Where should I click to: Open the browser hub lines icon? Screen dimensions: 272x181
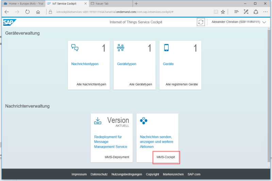coord(236,12)
